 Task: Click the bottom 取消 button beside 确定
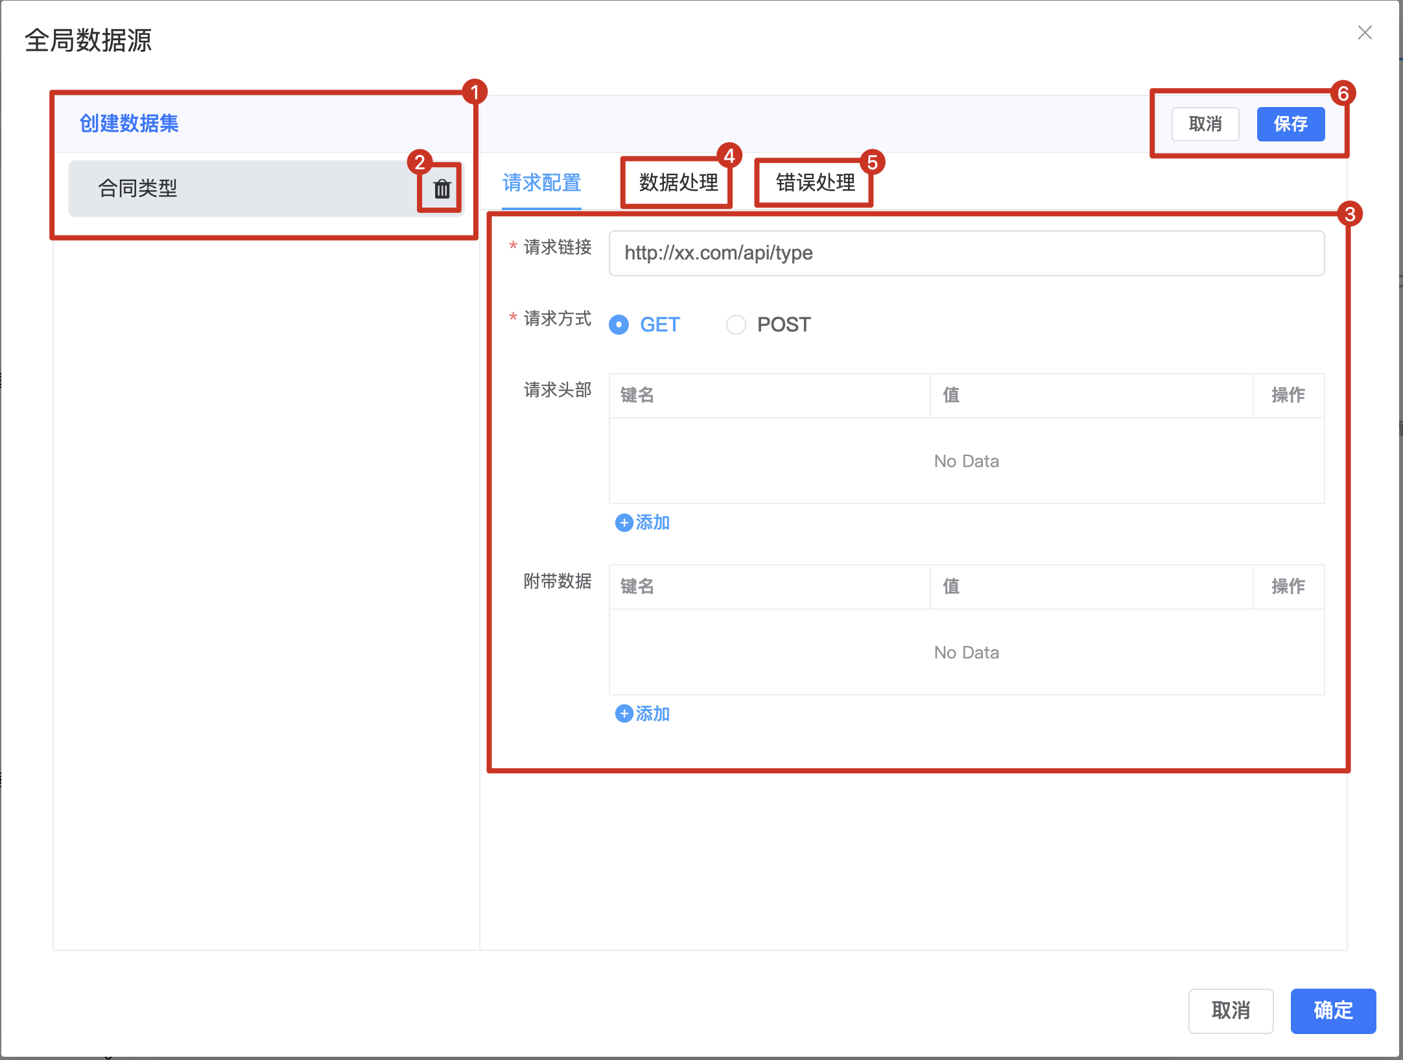point(1230,1010)
